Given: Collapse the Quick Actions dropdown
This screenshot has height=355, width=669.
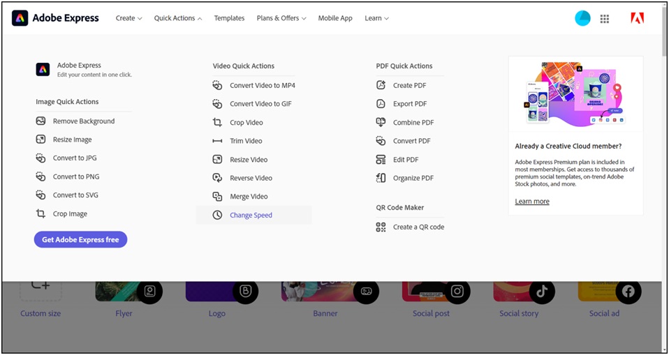Looking at the screenshot, I should 177,18.
